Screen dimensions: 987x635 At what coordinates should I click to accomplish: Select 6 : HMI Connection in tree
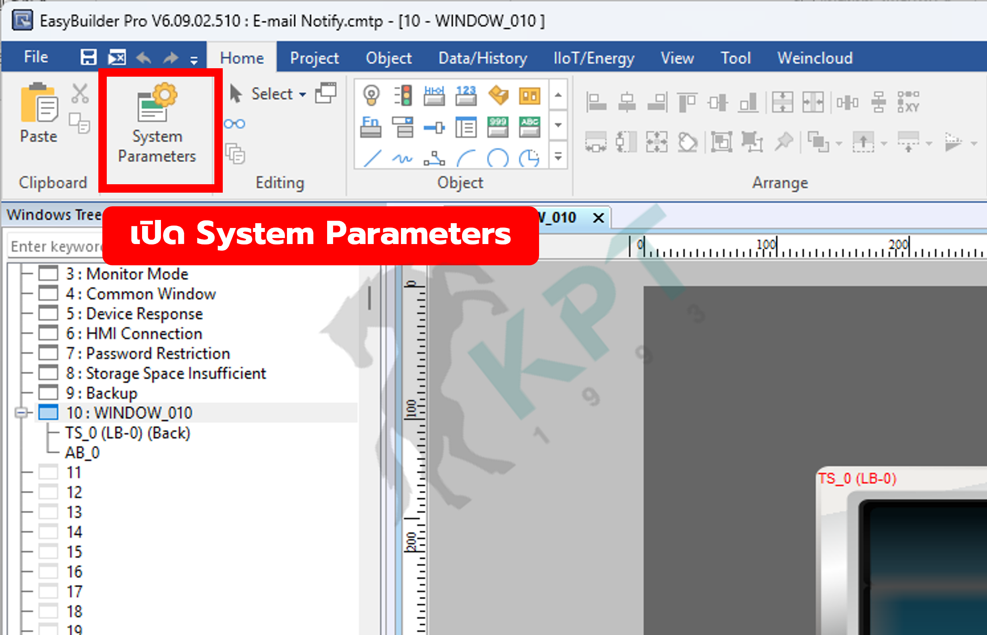(x=134, y=334)
